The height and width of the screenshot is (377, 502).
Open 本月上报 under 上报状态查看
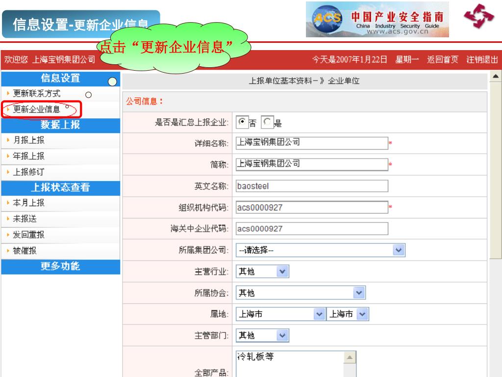pos(28,203)
